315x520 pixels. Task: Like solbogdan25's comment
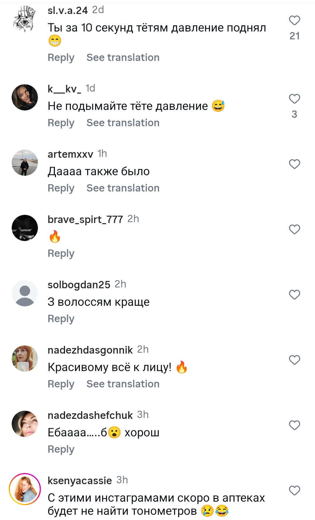294,295
